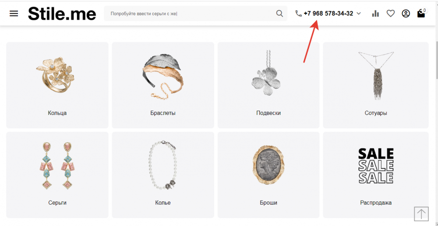Image resolution: width=438 pixels, height=226 pixels.
Task: Open the user account icon
Action: click(x=406, y=14)
